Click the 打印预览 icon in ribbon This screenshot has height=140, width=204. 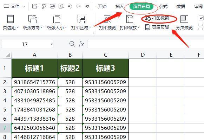click(x=107, y=19)
